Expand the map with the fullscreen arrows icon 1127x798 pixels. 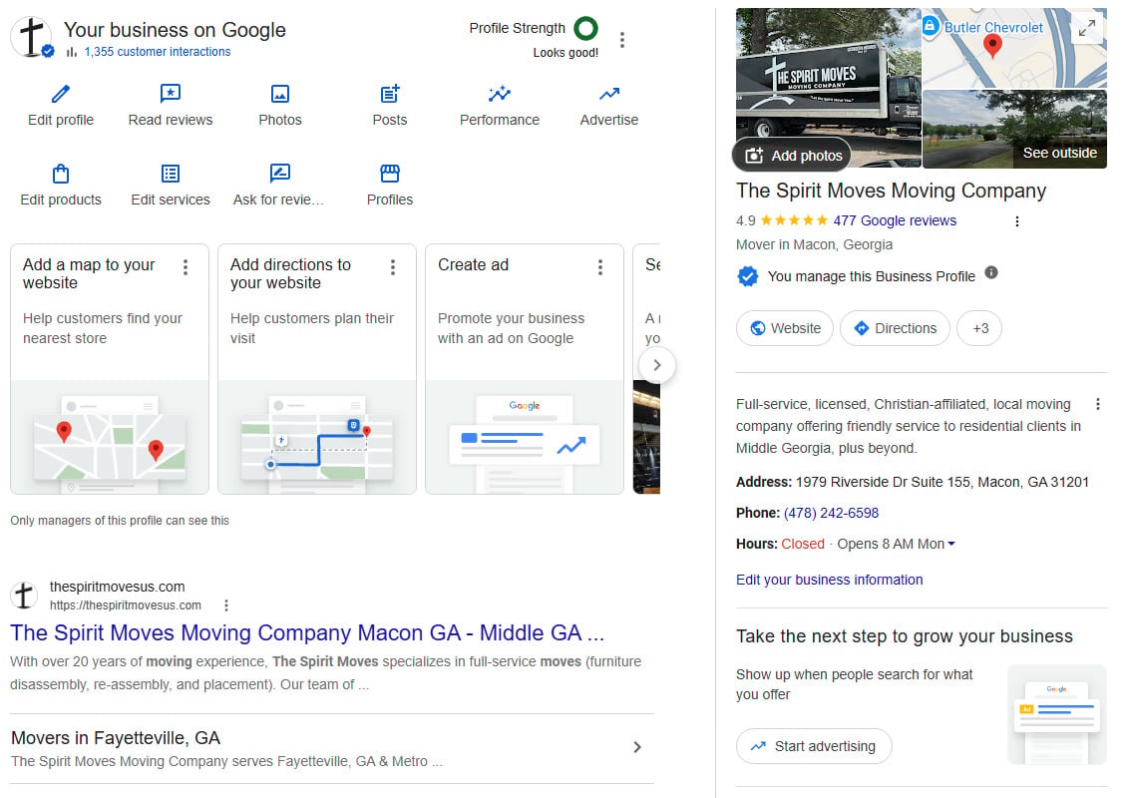1087,28
